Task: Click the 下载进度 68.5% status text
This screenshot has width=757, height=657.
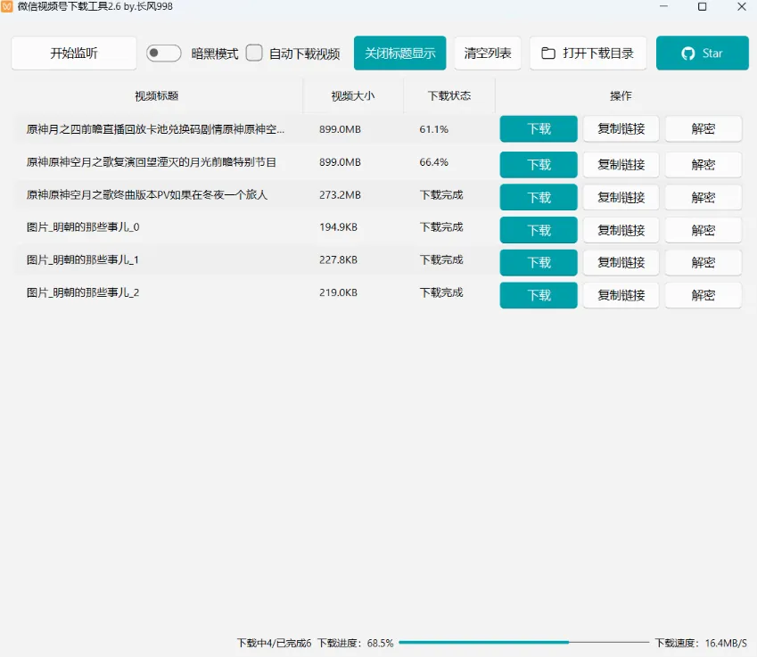Action: point(356,643)
